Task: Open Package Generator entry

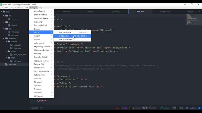Action: pyautogui.click(x=41, y=61)
